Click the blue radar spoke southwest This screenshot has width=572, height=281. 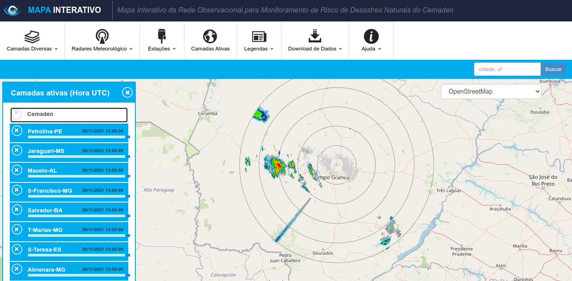[x=292, y=220]
